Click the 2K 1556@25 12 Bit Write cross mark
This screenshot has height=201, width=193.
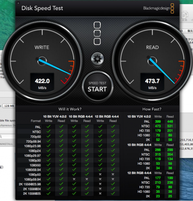(x=100, y=193)
